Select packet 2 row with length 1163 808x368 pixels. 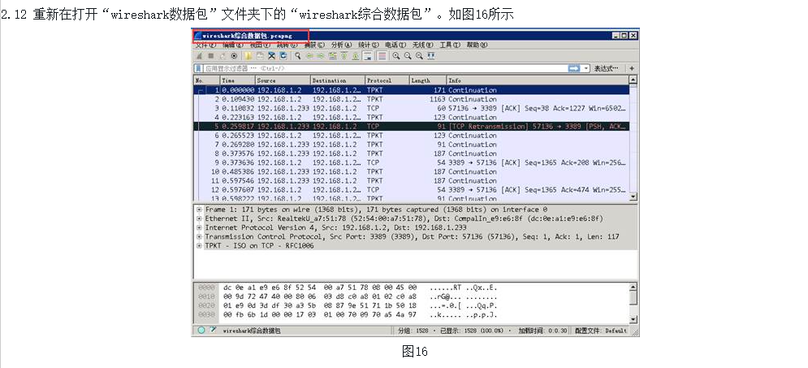411,99
